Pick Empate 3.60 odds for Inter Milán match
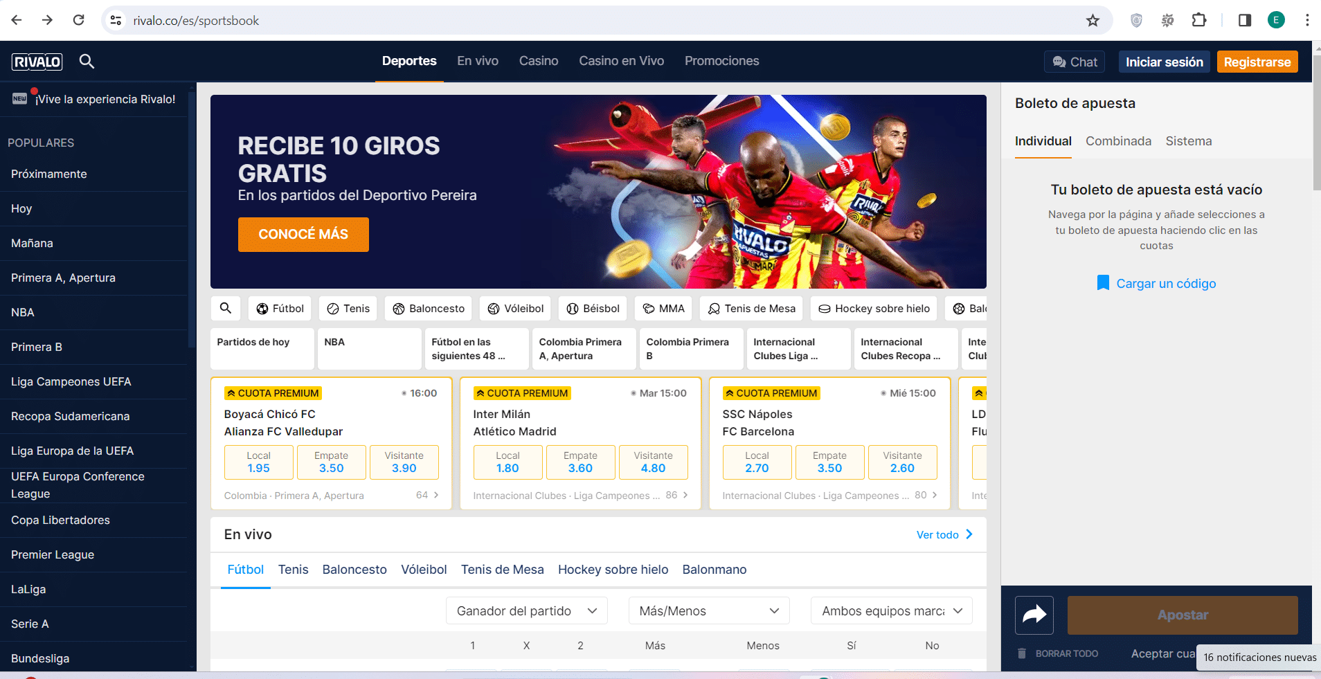The width and height of the screenshot is (1321, 679). click(x=580, y=462)
